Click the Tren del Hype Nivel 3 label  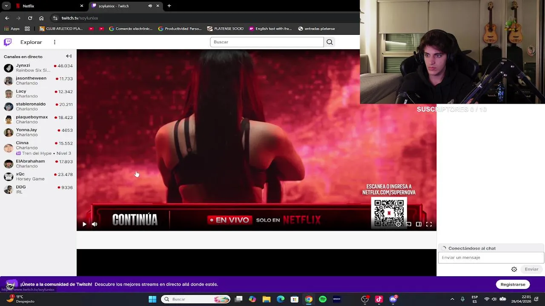pos(43,153)
